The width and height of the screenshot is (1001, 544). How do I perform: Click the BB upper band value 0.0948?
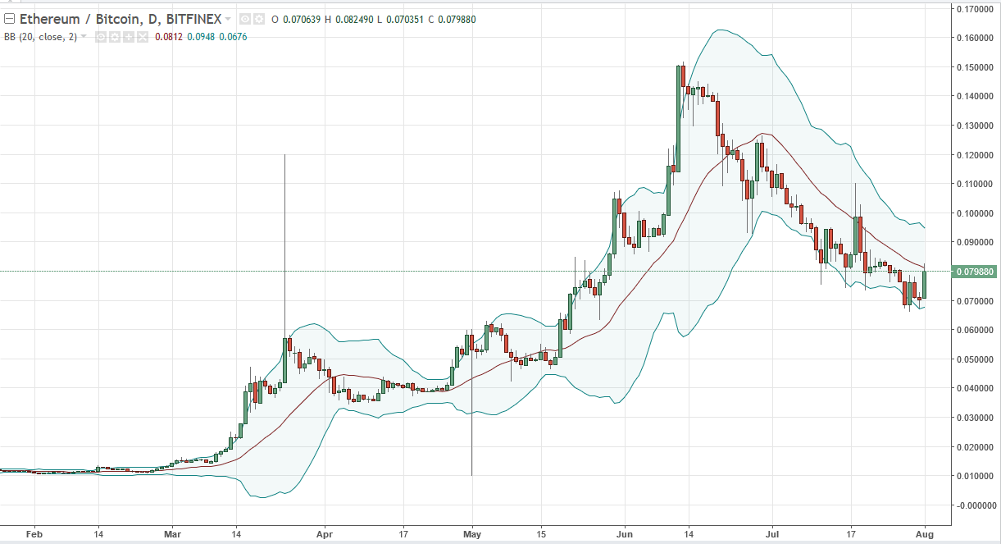coord(201,37)
